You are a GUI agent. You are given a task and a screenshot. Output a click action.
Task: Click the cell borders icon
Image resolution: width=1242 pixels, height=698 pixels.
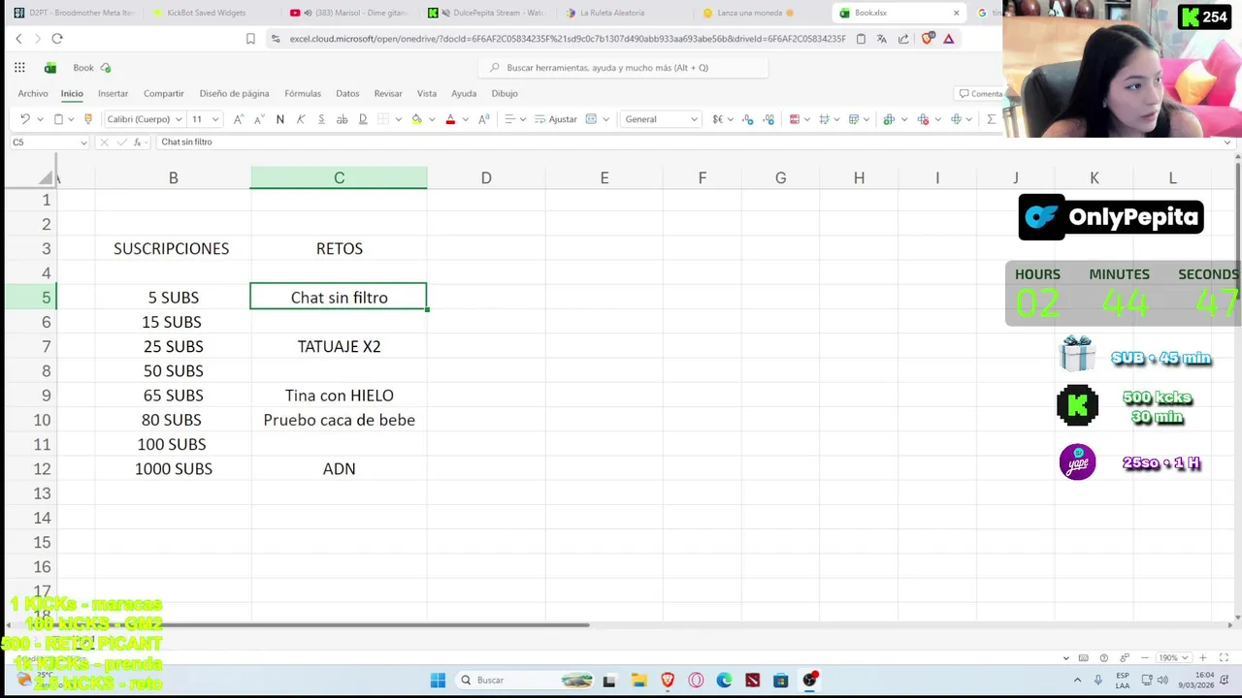pyautogui.click(x=383, y=119)
